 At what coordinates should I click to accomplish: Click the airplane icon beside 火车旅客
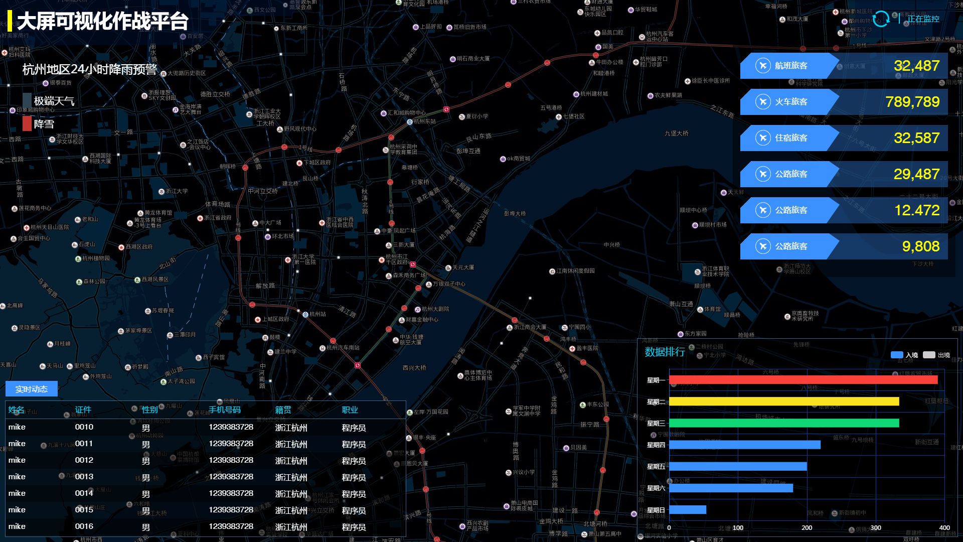click(763, 102)
